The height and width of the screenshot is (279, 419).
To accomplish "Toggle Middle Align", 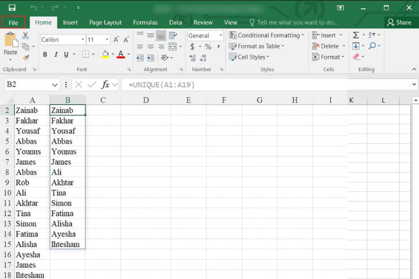I will tap(150, 35).
